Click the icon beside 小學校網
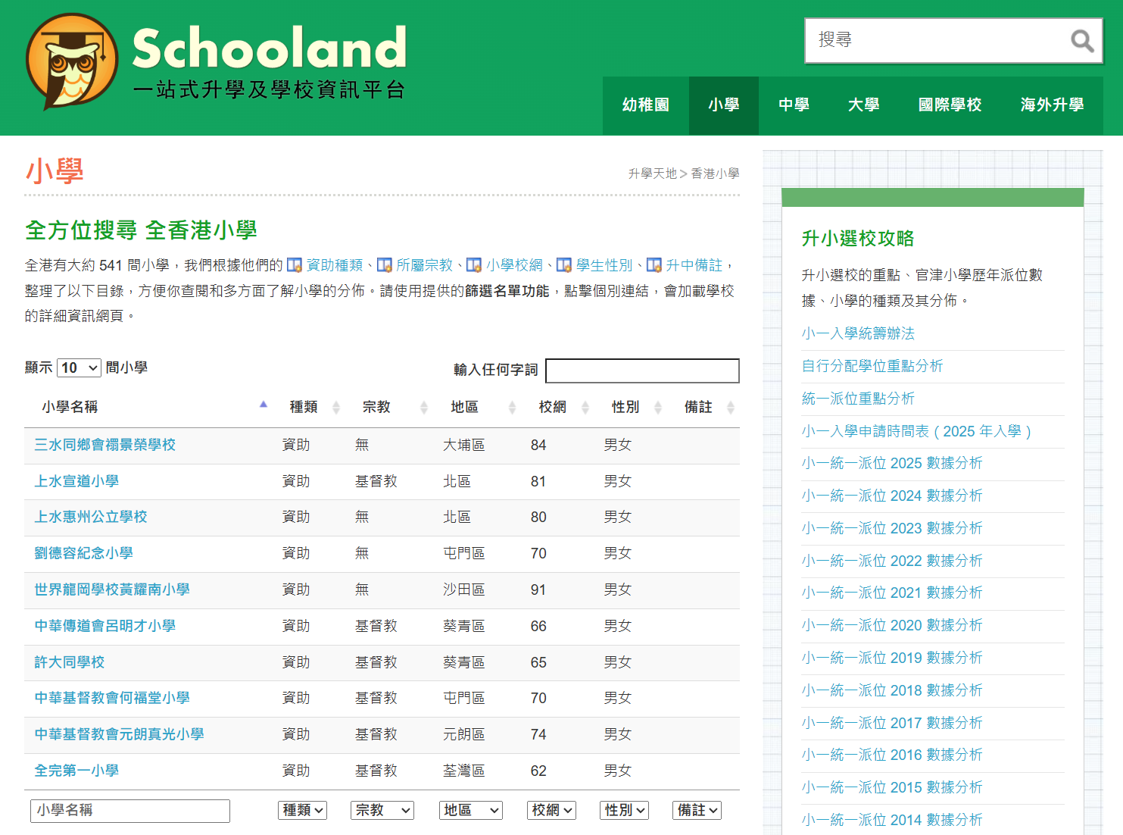This screenshot has height=835, width=1123. (x=474, y=265)
